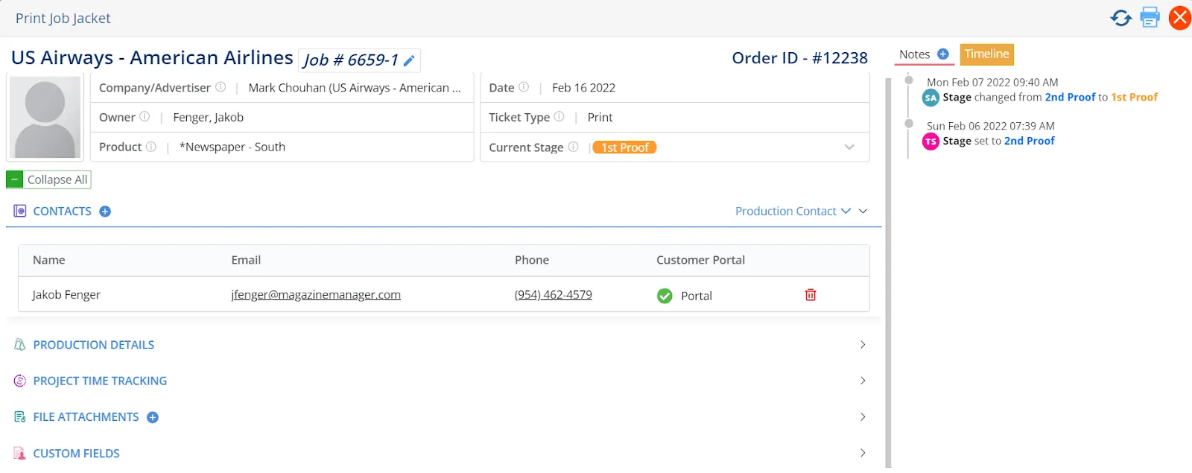Click the info icon beside Current Stage
This screenshot has width=1192, height=473.
coord(573,147)
